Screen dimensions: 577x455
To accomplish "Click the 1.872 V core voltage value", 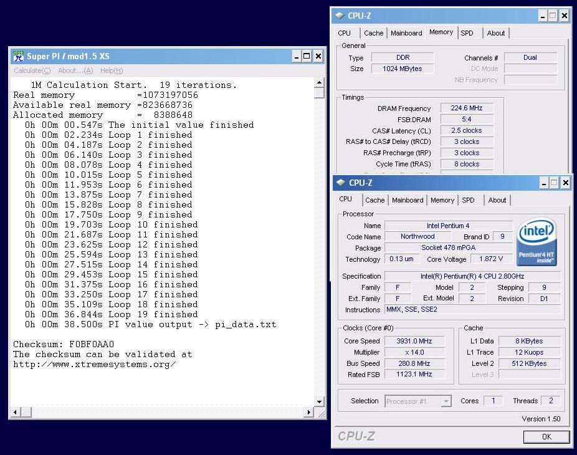I will tap(491, 259).
